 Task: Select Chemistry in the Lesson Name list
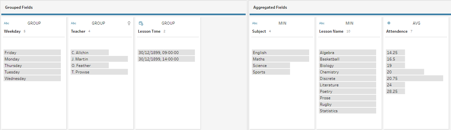pyautogui.click(x=348, y=72)
